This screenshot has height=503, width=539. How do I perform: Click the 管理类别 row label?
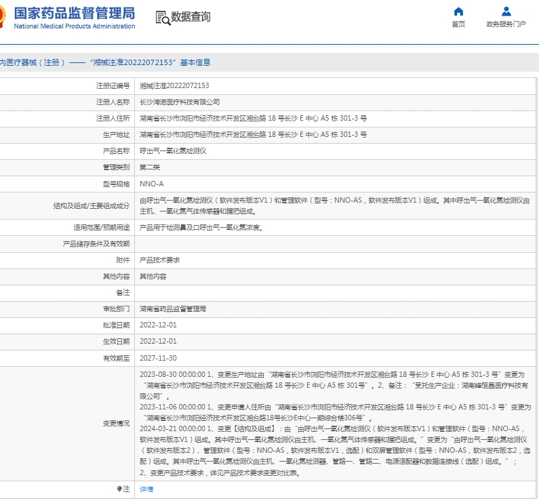[116, 167]
